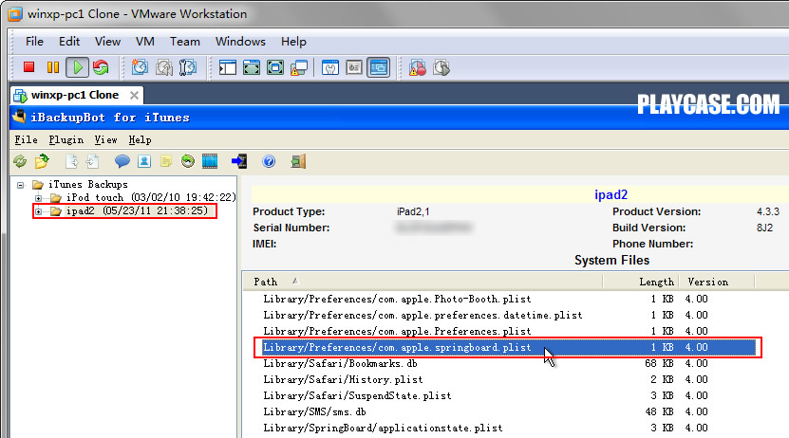The height and width of the screenshot is (438, 789).
Task: Select iPod touch (03/02/10) backup
Action: 151,197
